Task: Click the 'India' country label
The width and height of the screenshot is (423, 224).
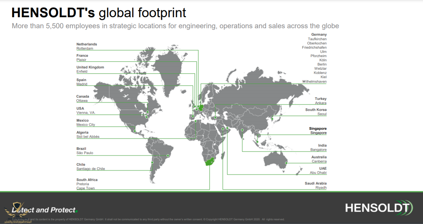Action: [x=322, y=145]
